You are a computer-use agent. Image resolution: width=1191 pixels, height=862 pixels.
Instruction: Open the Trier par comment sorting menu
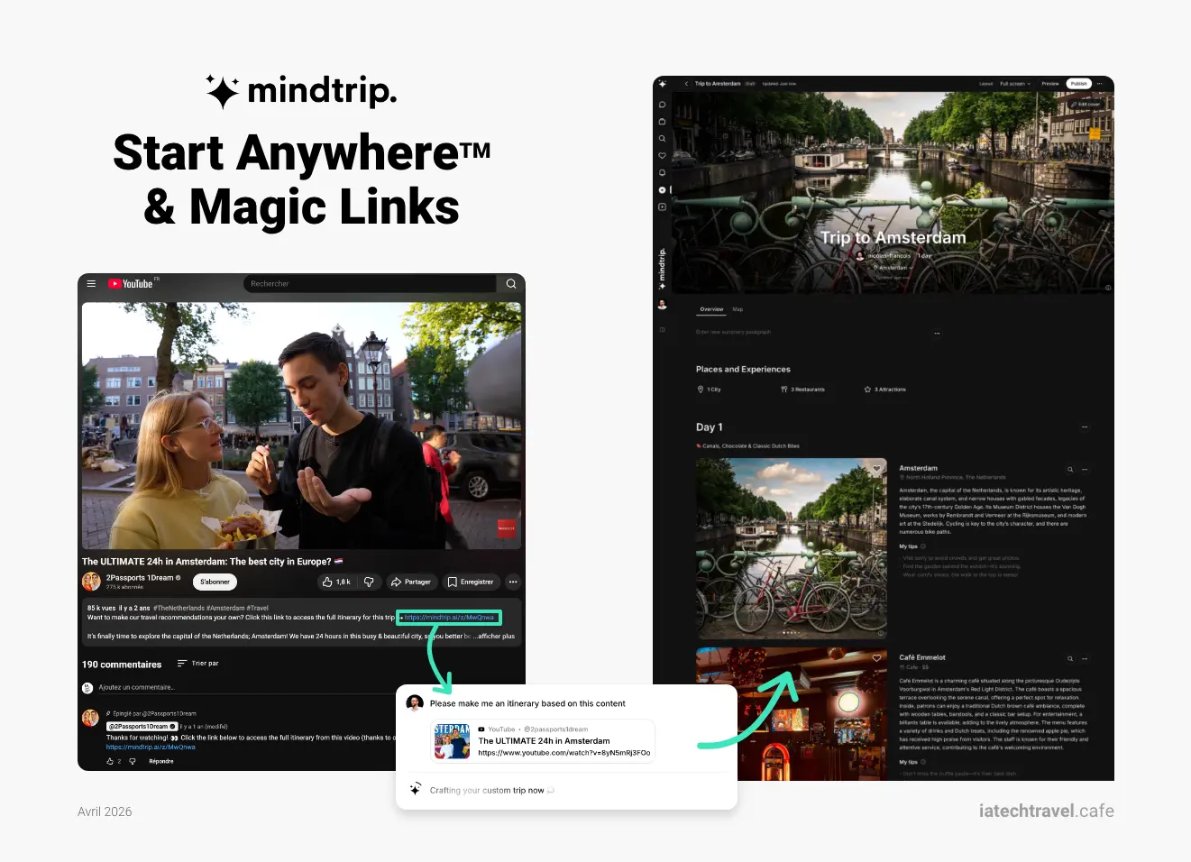[x=198, y=664]
